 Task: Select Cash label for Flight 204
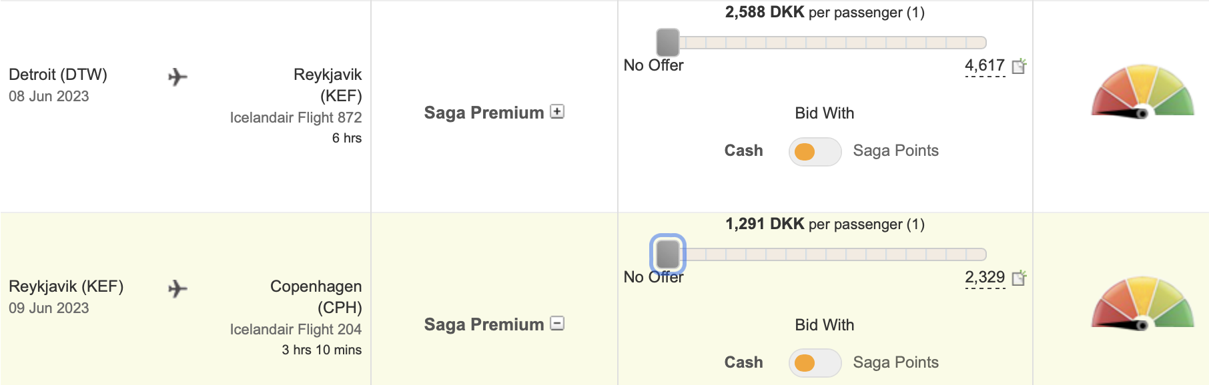pos(743,362)
